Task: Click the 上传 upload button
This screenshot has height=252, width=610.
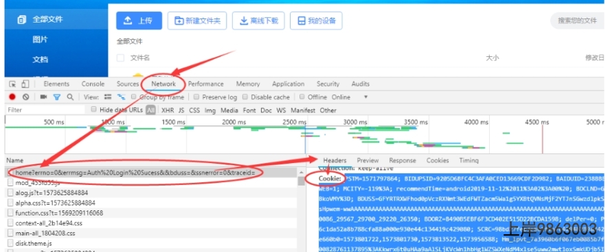Action: click(139, 21)
